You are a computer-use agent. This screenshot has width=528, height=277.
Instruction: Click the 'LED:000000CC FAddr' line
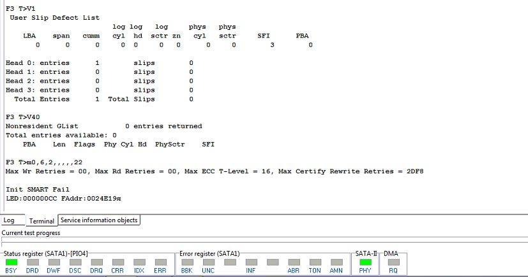click(63, 199)
